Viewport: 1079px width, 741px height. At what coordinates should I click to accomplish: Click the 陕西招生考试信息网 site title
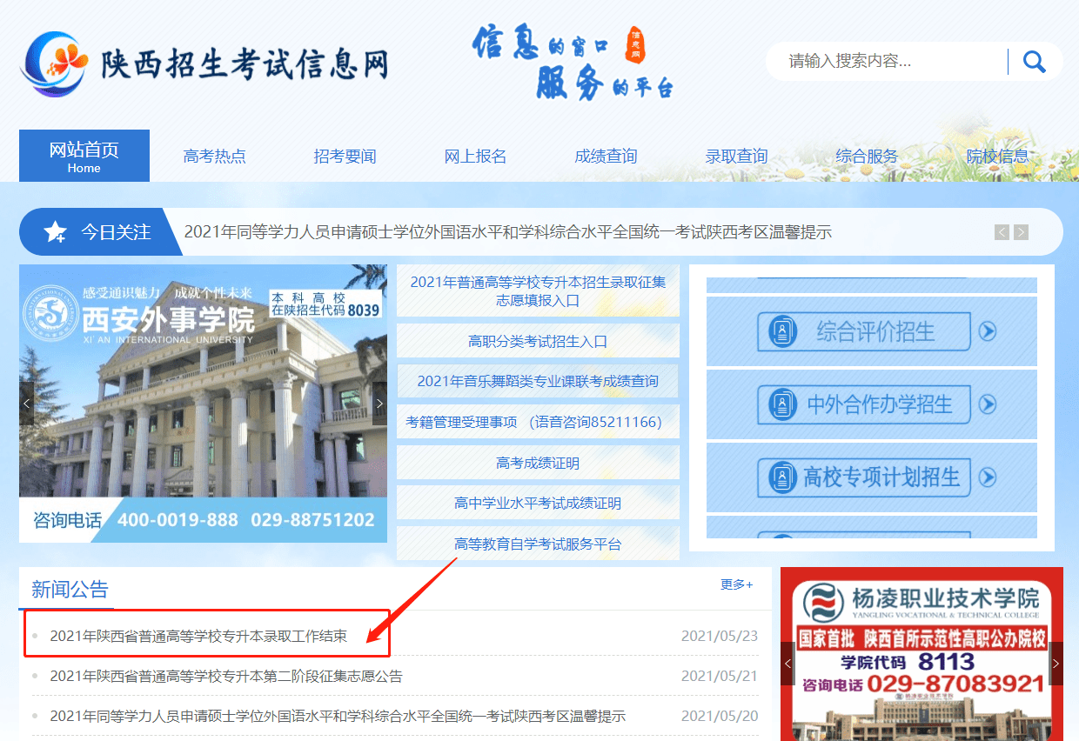(244, 64)
